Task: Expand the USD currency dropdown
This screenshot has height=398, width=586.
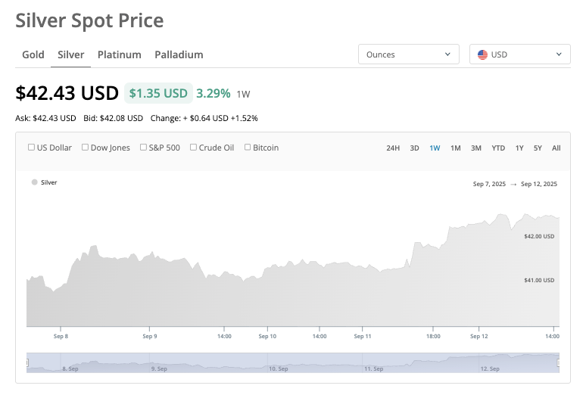Action: point(519,54)
